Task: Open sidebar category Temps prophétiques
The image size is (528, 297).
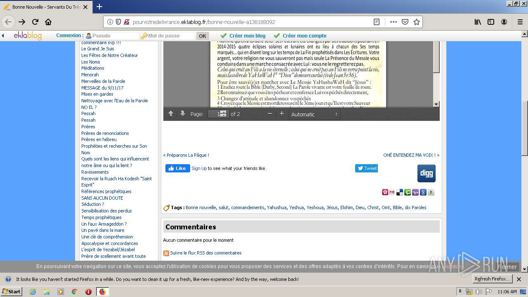Action: [x=101, y=217]
